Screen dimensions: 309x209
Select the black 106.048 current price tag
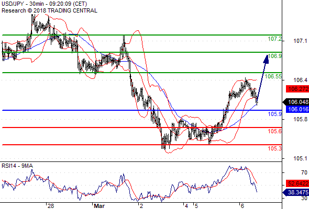coord(296,102)
